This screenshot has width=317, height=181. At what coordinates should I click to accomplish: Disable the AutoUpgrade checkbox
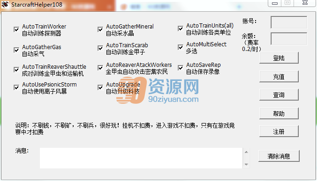pos(100,87)
